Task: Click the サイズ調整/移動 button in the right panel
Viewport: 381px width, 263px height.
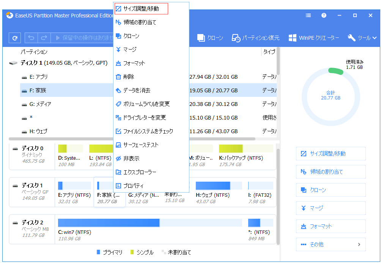Action: click(x=331, y=154)
